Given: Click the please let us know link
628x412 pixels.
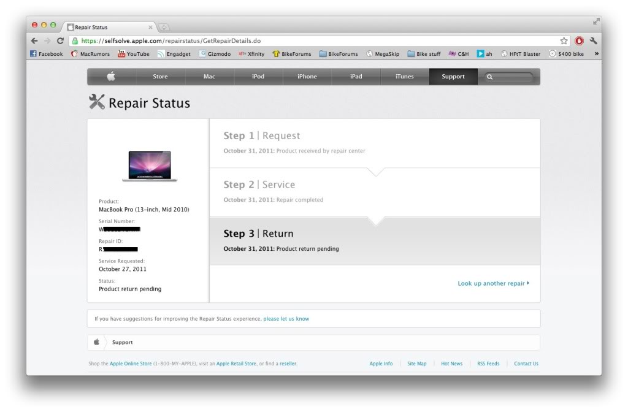Looking at the screenshot, I should (x=286, y=319).
